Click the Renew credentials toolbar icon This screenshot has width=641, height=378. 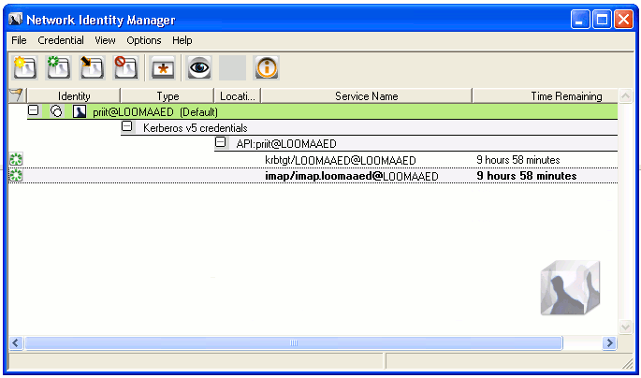point(59,67)
